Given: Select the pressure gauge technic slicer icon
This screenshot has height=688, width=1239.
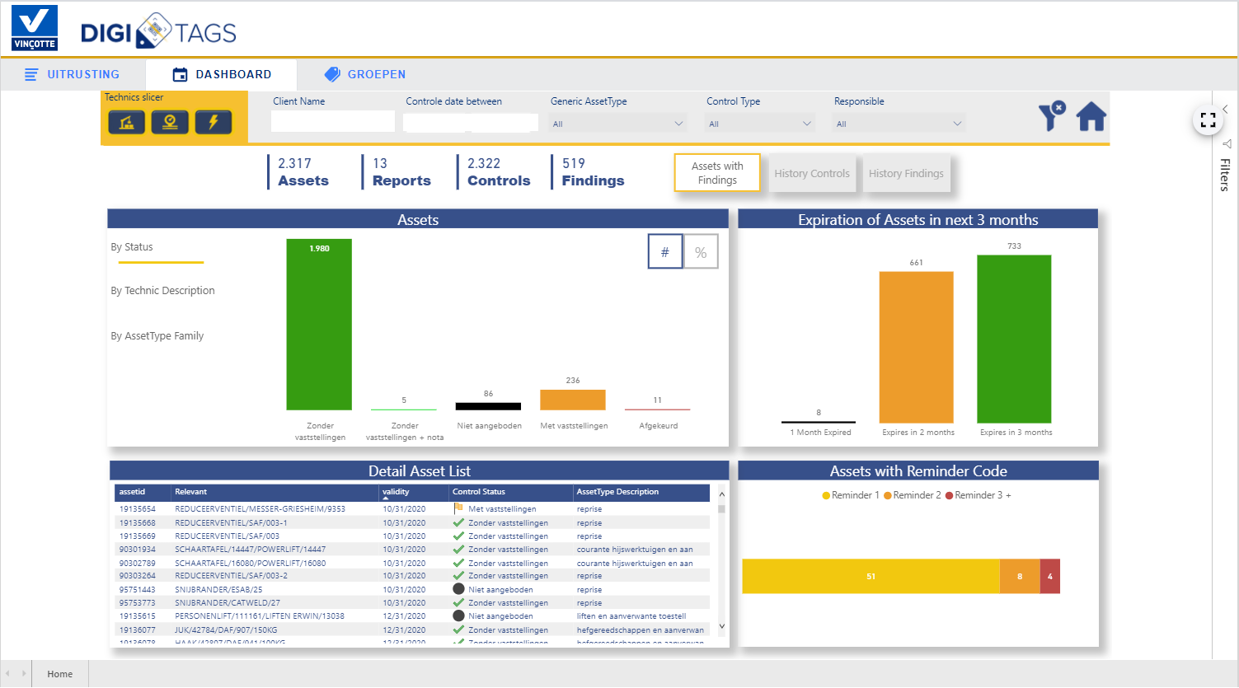Looking at the screenshot, I should click(168, 122).
